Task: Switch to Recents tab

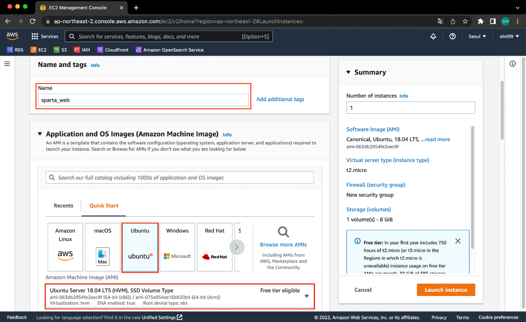Action: [x=63, y=205]
